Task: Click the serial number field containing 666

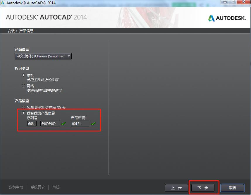Action: pyautogui.click(x=32, y=124)
